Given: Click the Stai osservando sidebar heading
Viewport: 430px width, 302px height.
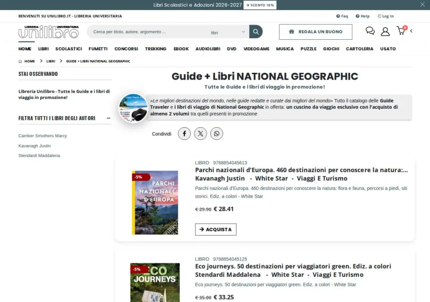Looking at the screenshot, I should [x=38, y=74].
